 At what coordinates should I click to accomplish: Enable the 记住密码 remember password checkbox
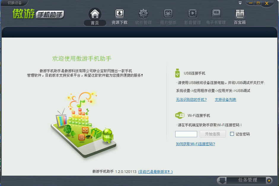pyautogui.click(x=232, y=134)
